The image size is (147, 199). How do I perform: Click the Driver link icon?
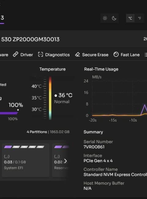point(16,54)
